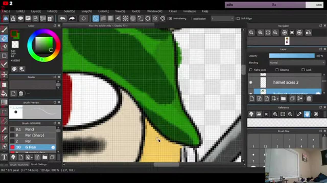327x183 pixels.
Task: Select hand pan tool in Reference panel
Action: 307,114
